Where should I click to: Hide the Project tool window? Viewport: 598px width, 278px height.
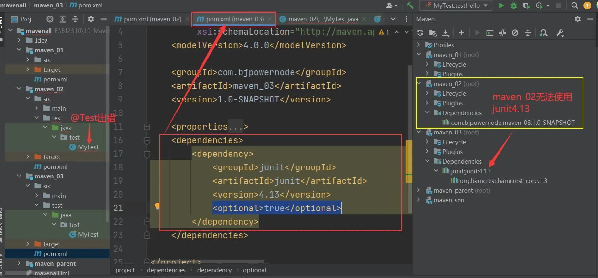(104, 19)
